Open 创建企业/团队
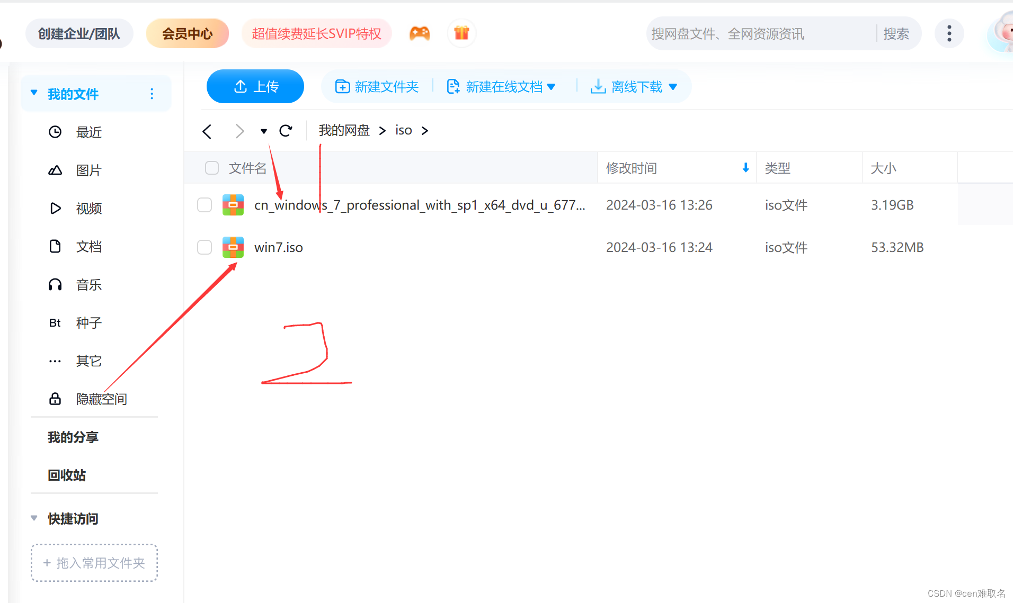Screen dimensions: 1013x603 point(79,33)
